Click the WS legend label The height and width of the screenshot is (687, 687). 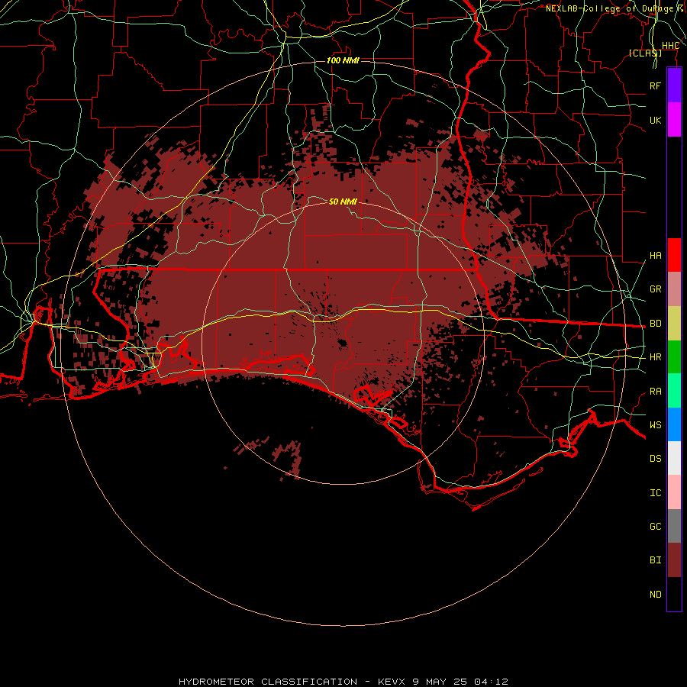click(655, 424)
